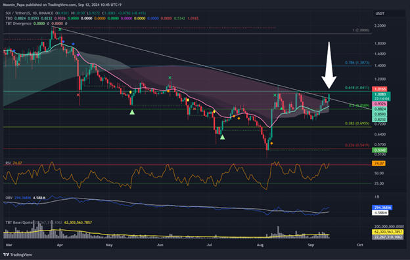
Task: Click the blue OBV 294.368M value label
Action: coord(382,208)
